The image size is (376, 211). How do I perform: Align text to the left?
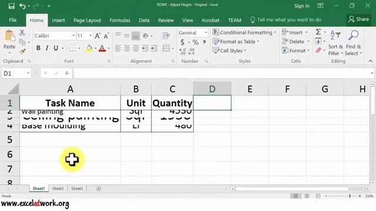pos(117,48)
